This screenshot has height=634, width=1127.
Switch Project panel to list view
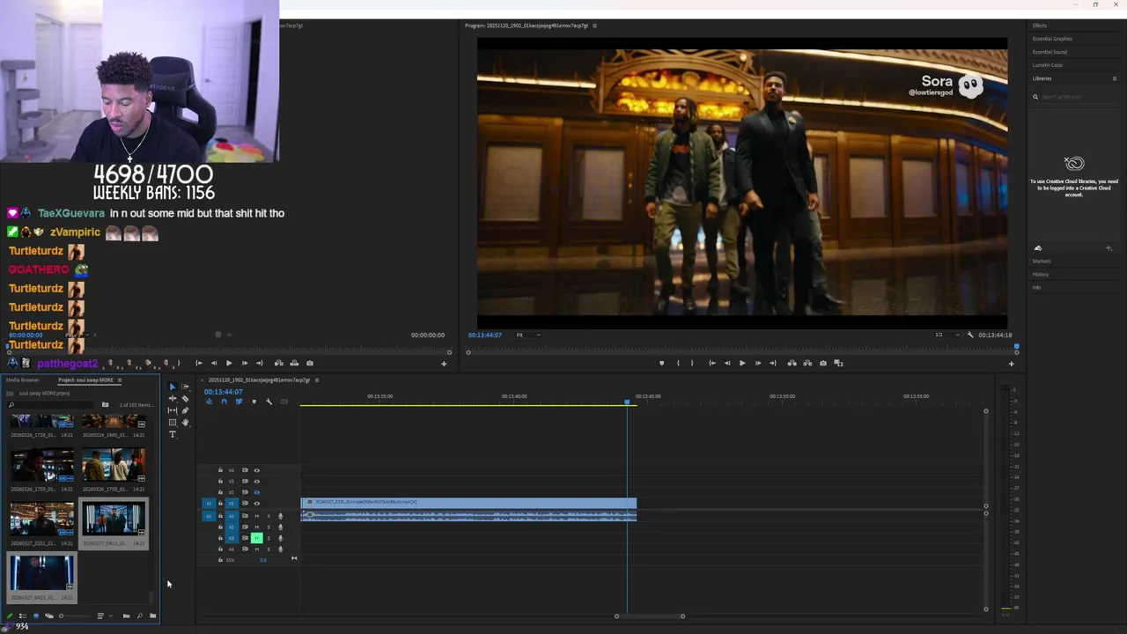point(22,616)
